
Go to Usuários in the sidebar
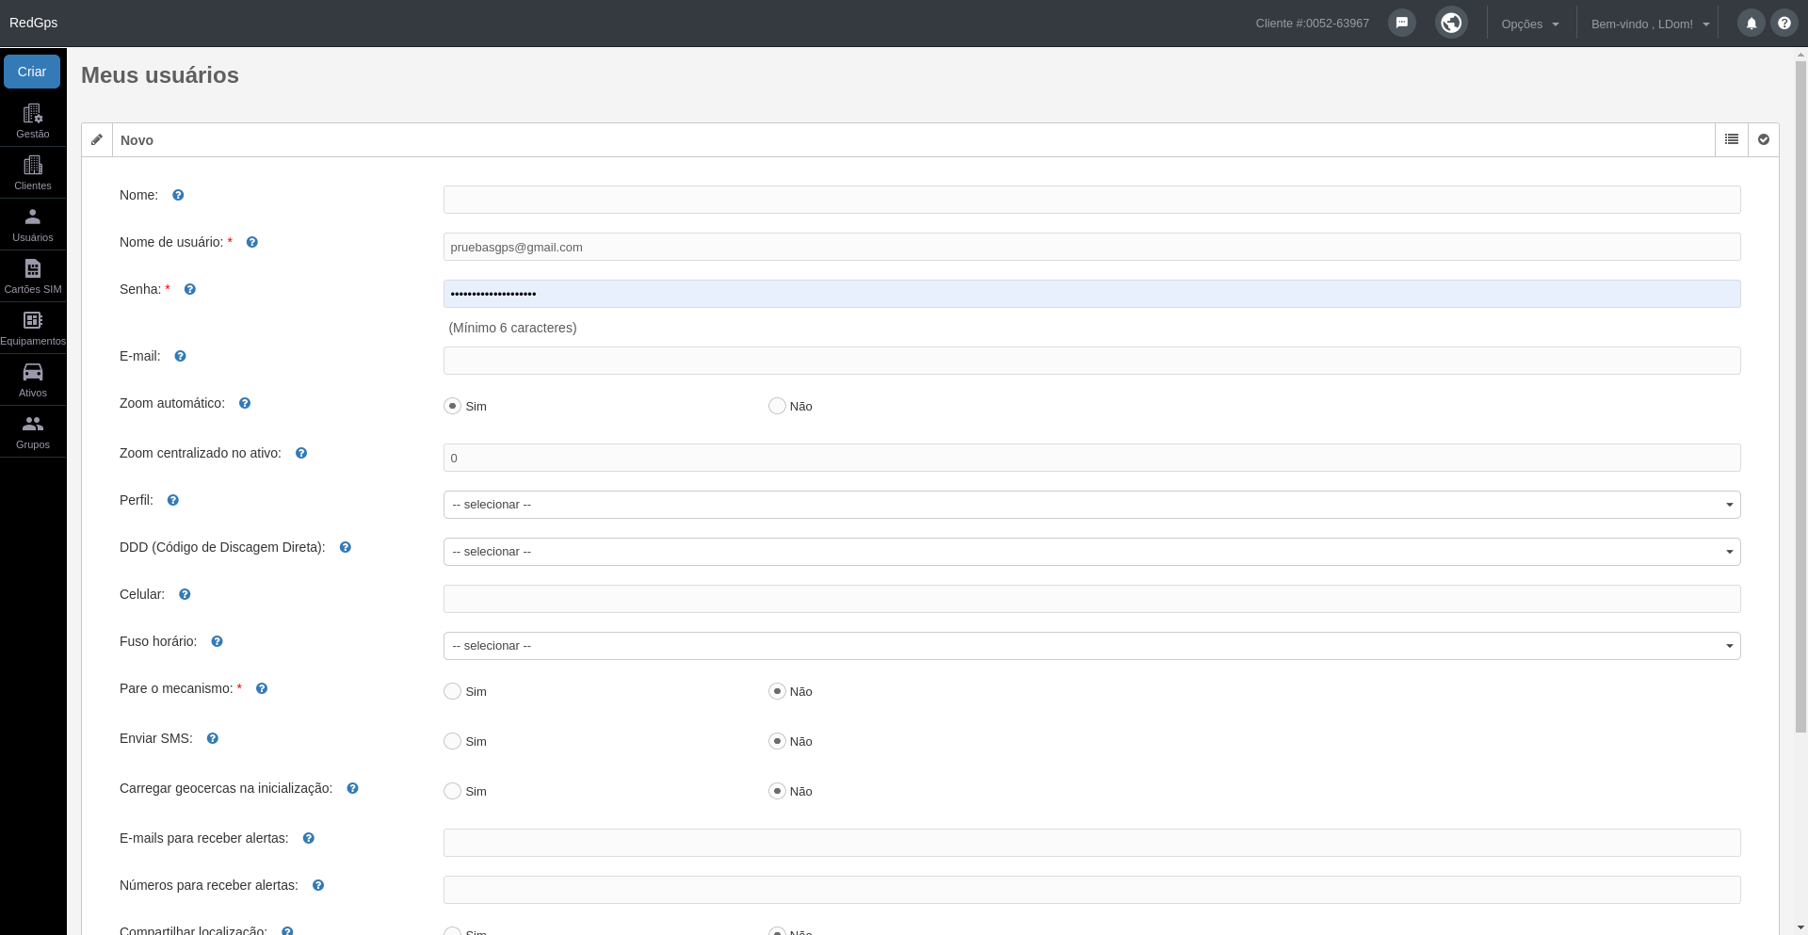[33, 224]
